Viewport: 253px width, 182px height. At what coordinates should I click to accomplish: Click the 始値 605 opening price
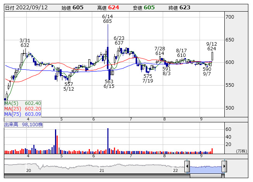pos(72,8)
